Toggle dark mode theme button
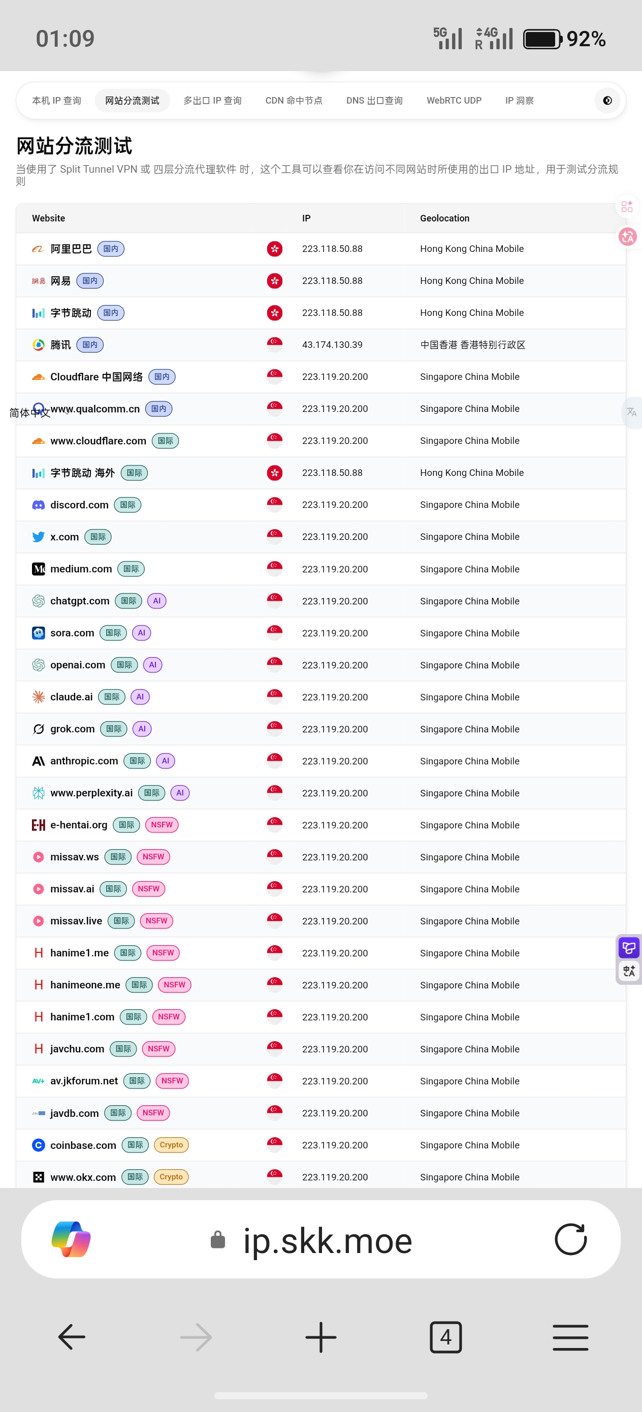 click(607, 100)
